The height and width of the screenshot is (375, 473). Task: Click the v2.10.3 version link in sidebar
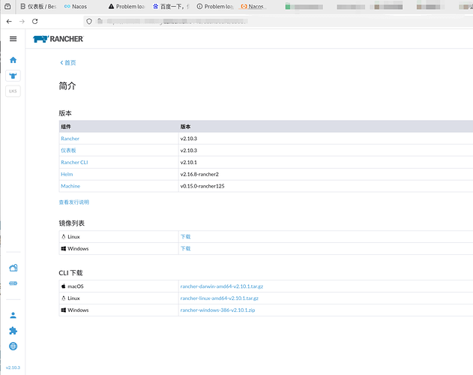tap(13, 367)
